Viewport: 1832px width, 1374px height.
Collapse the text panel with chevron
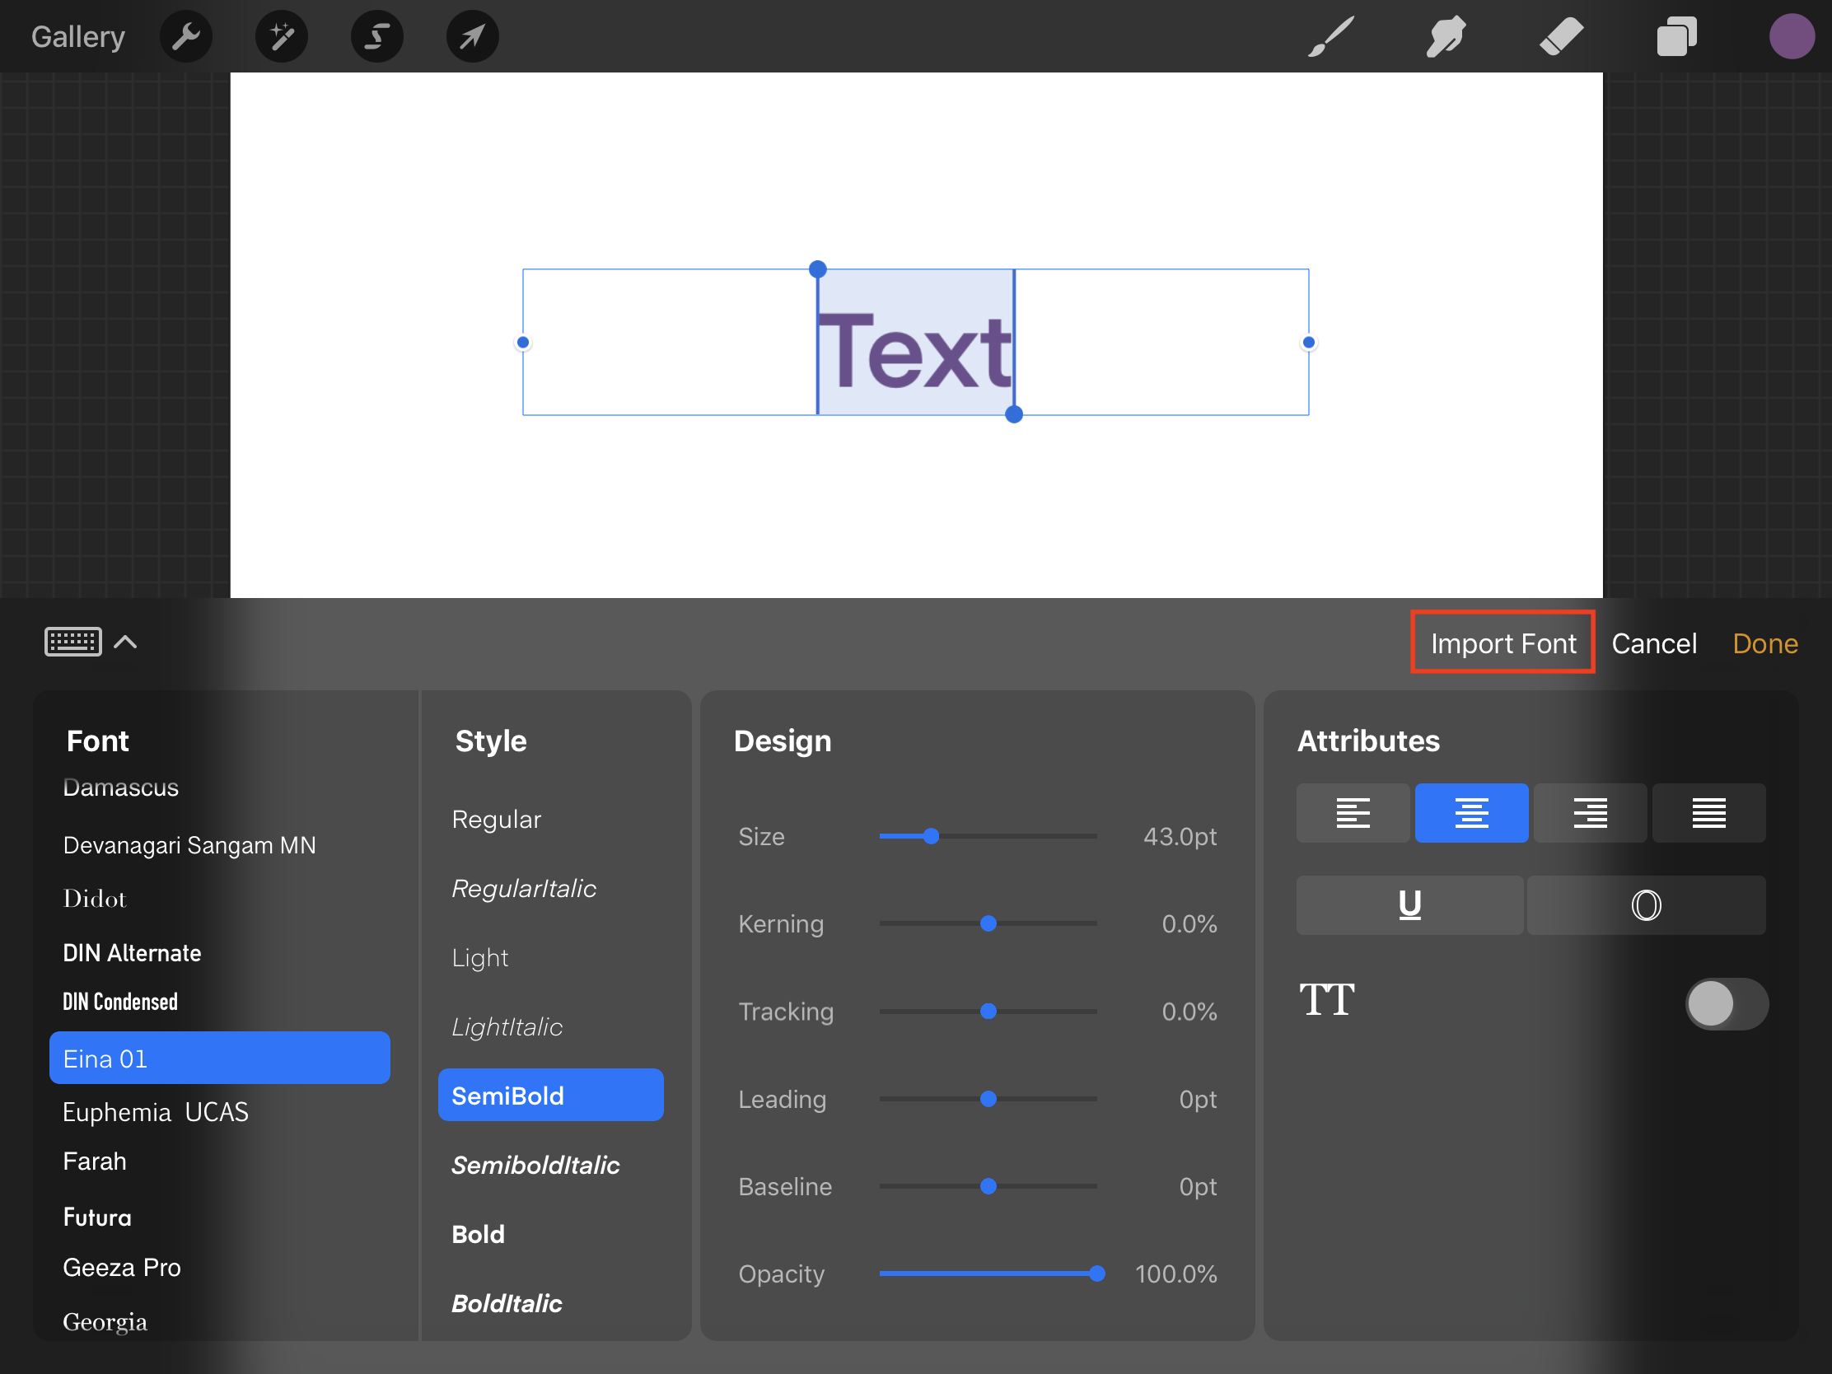pyautogui.click(x=125, y=642)
